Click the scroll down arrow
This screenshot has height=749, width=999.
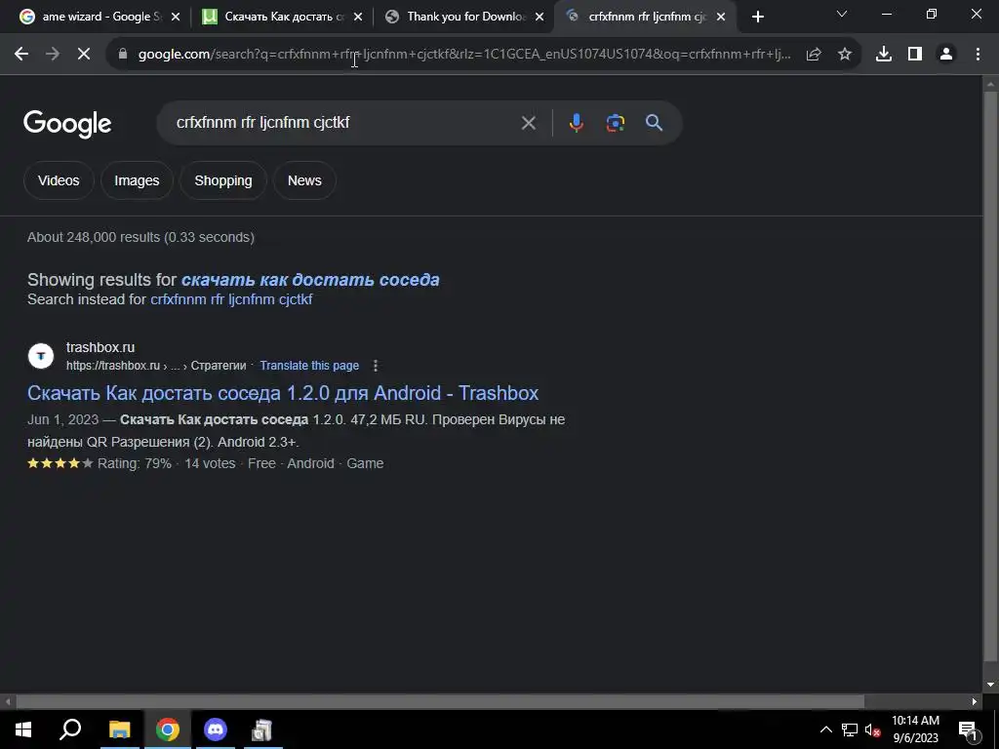pos(990,686)
